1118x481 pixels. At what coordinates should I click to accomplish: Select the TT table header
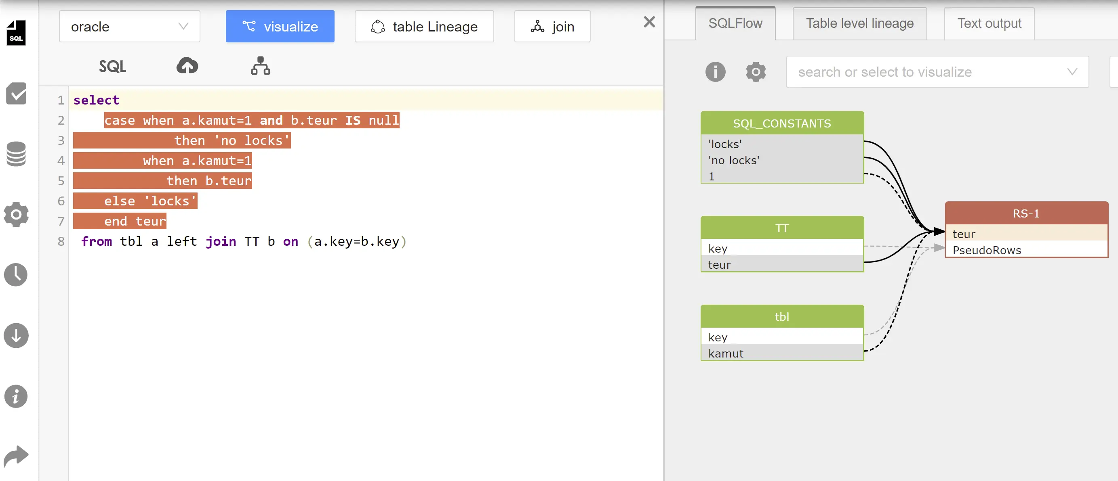(x=782, y=228)
